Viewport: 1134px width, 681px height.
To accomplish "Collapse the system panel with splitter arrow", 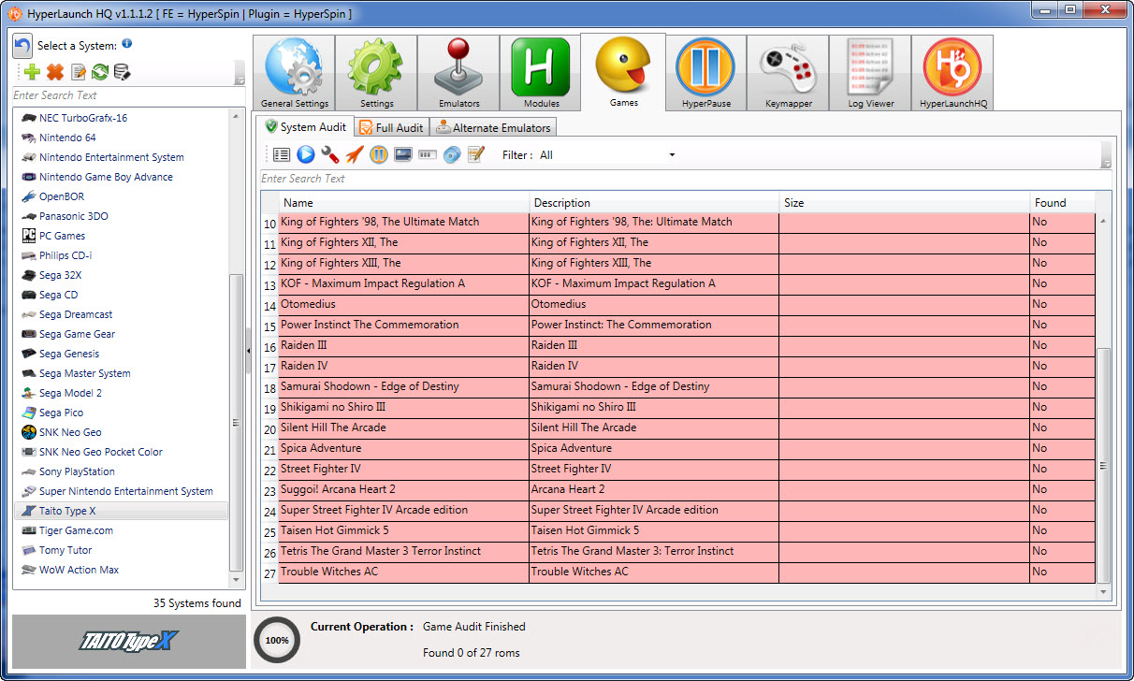I will coord(248,350).
